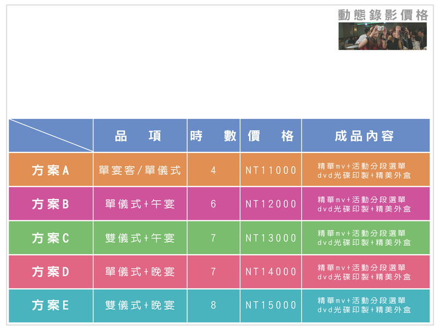Click the price NT14000
Image resolution: width=440 pixels, height=330 pixels.
271,272
